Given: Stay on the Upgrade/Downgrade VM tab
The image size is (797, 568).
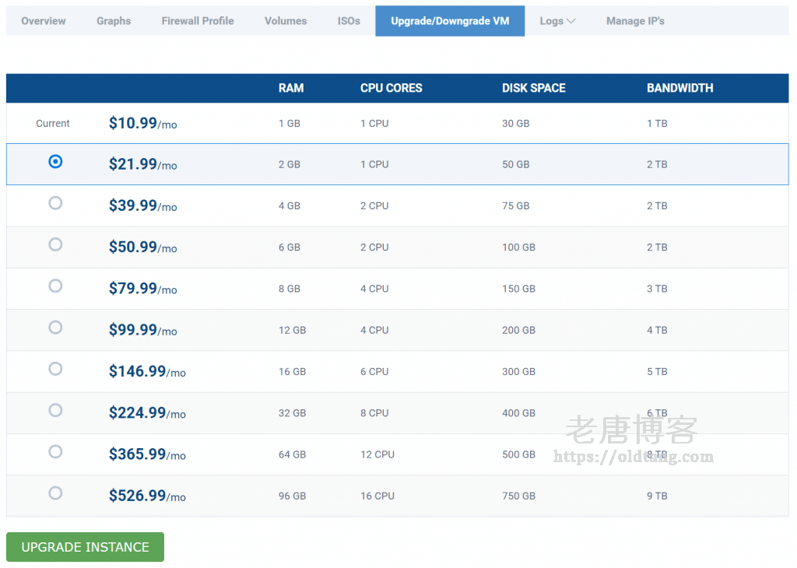Looking at the screenshot, I should (x=450, y=21).
